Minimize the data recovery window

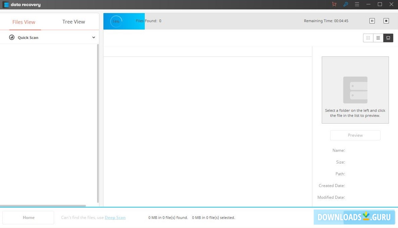(368, 4)
